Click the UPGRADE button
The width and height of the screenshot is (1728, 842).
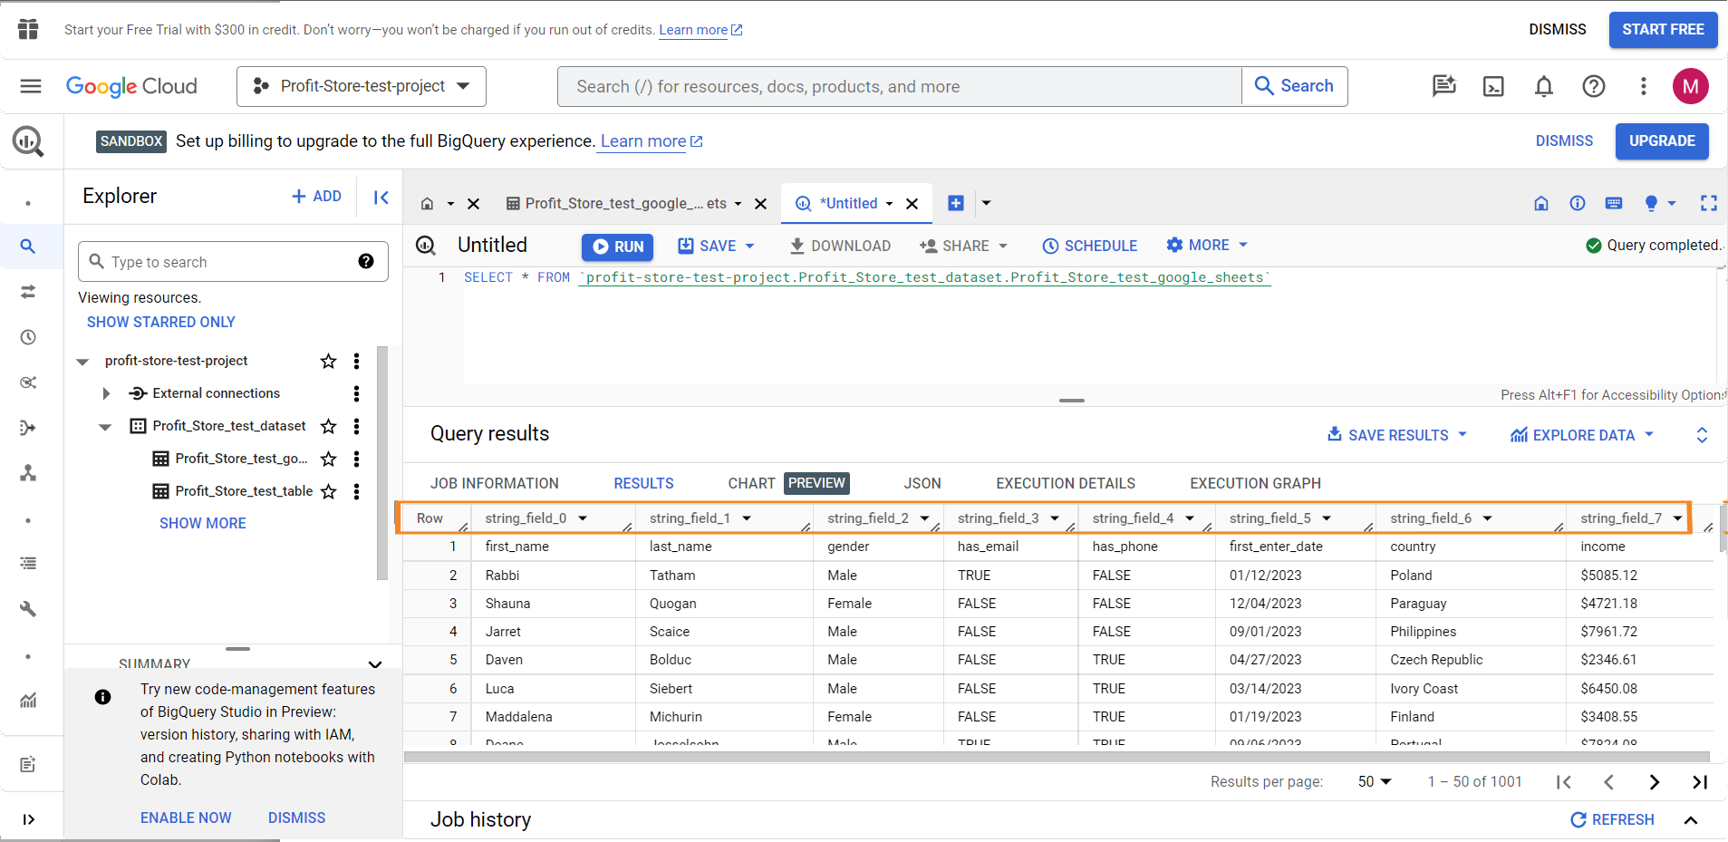[1662, 141]
